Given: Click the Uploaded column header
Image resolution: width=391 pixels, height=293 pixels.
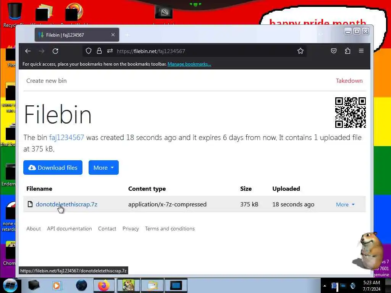Looking at the screenshot, I should pyautogui.click(x=286, y=188).
